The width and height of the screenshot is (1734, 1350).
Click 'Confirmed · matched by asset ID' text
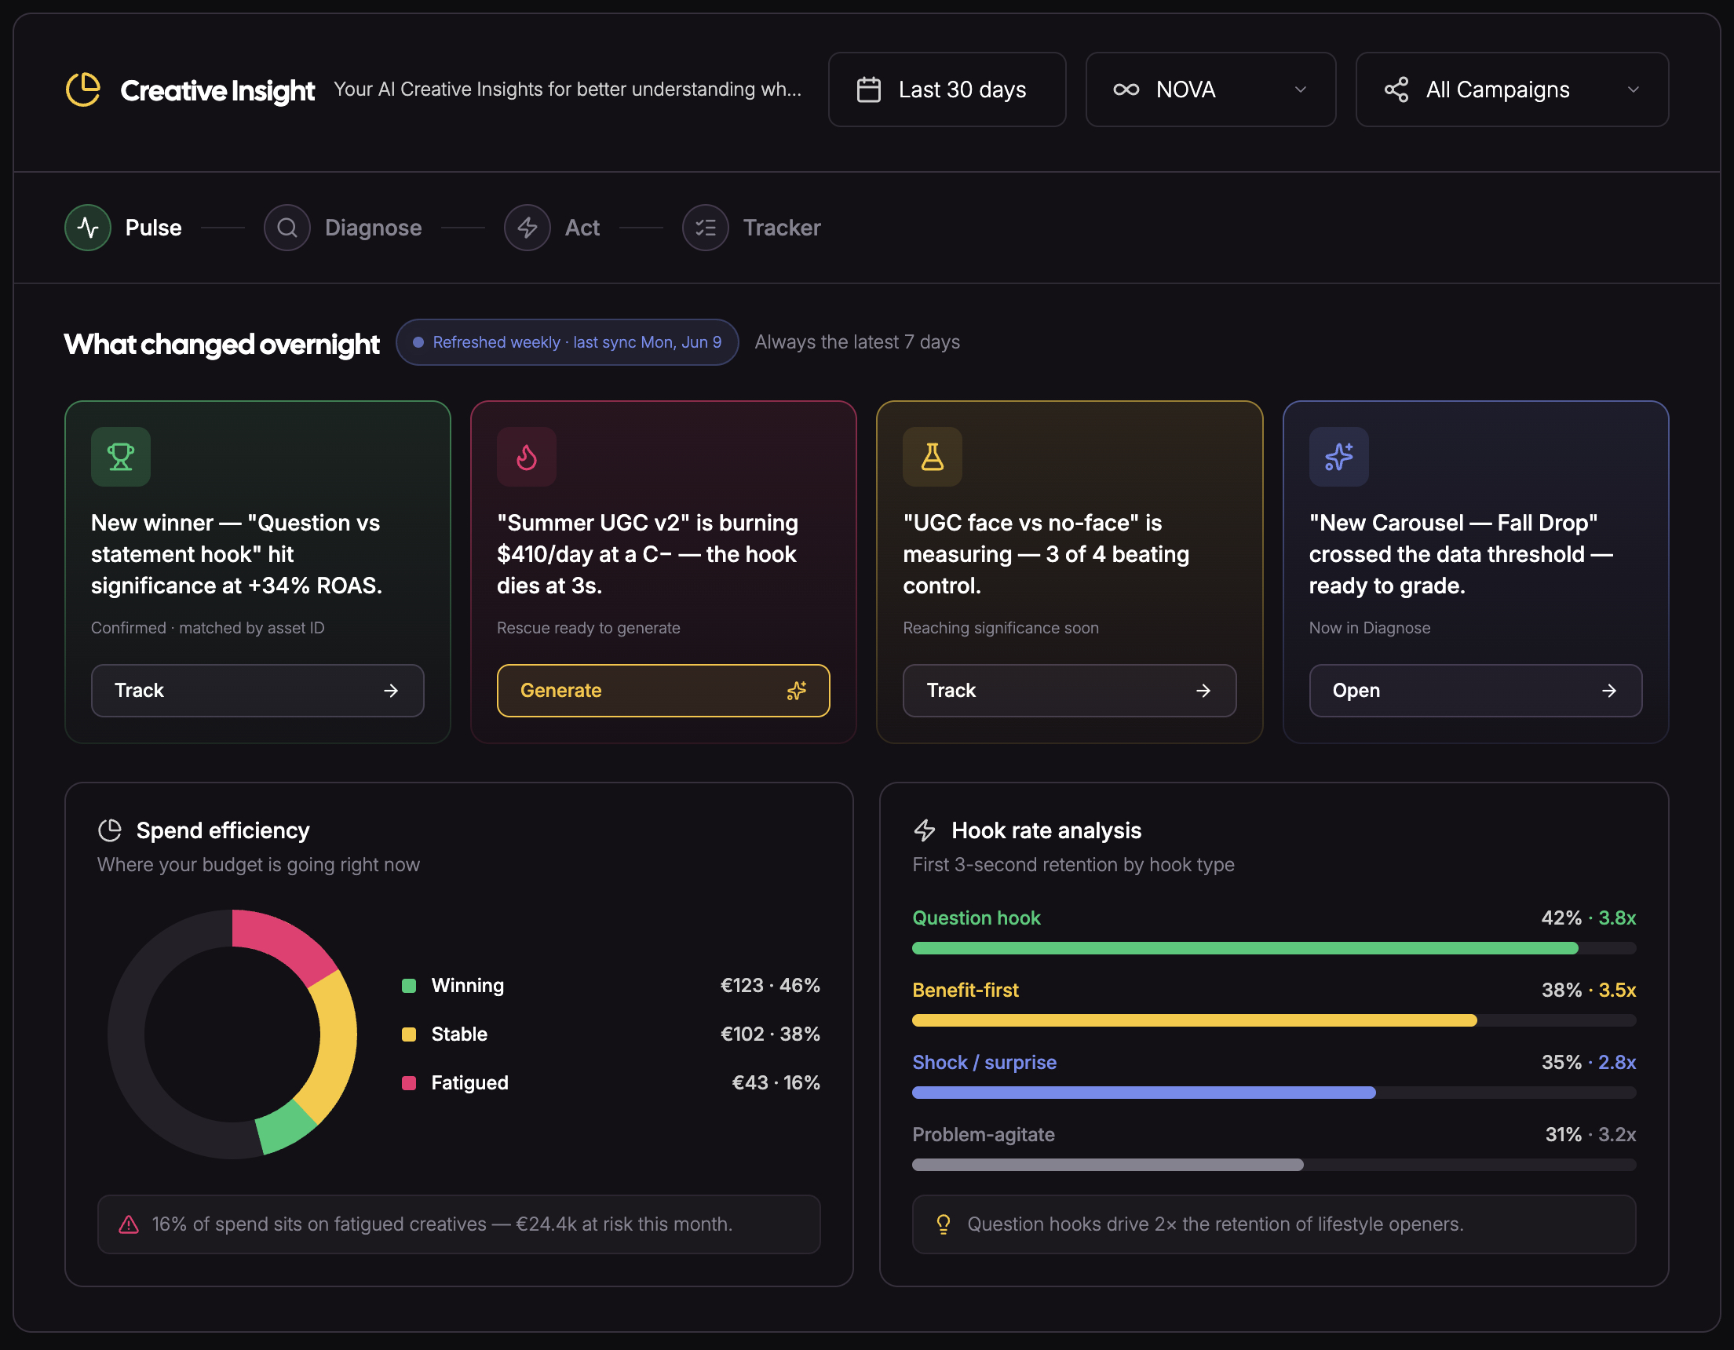pyautogui.click(x=207, y=628)
